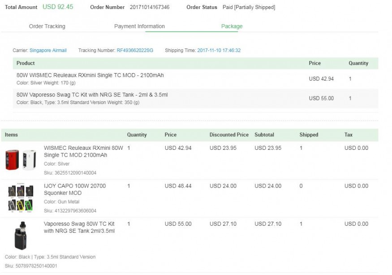Open Vaporesso Swag 80W TC Kit title
The width and height of the screenshot is (392, 275).
tap(79, 227)
